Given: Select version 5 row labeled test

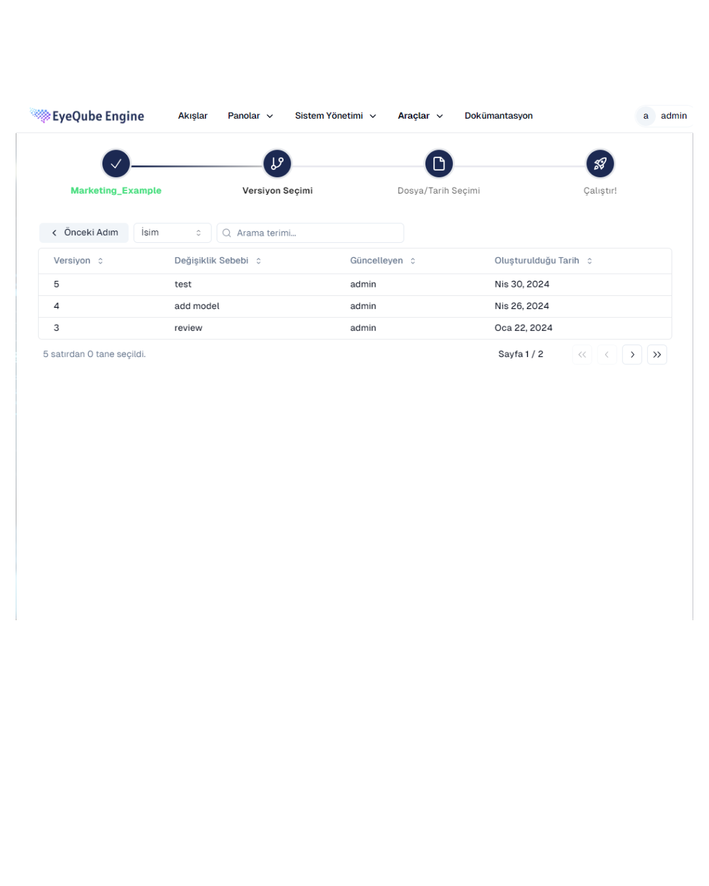Looking at the screenshot, I should [183, 284].
